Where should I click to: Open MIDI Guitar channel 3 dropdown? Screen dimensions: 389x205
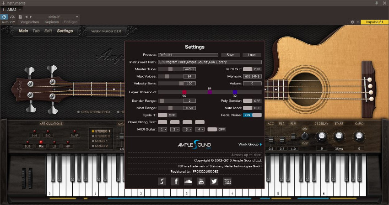(187, 129)
